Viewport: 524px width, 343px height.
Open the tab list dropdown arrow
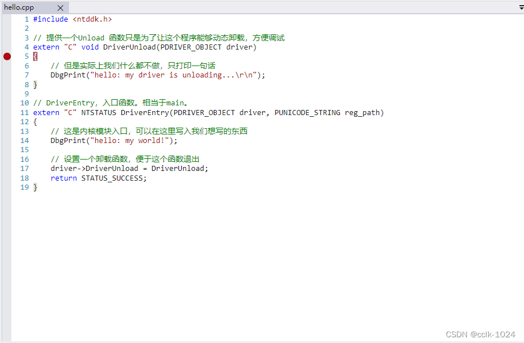point(521,7)
